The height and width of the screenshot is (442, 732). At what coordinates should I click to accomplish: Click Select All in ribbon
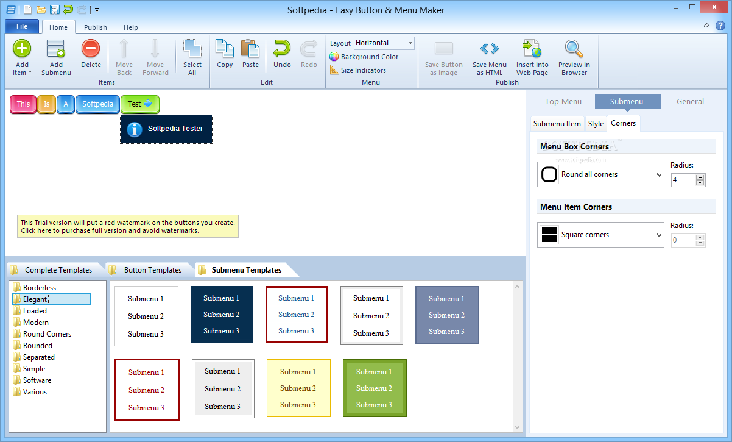click(x=192, y=57)
